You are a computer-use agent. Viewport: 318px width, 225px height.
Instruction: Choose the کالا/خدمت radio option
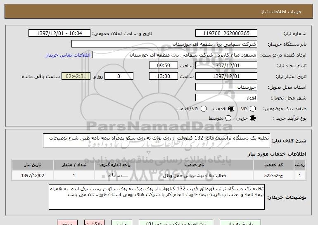pyautogui.click(x=203, y=108)
